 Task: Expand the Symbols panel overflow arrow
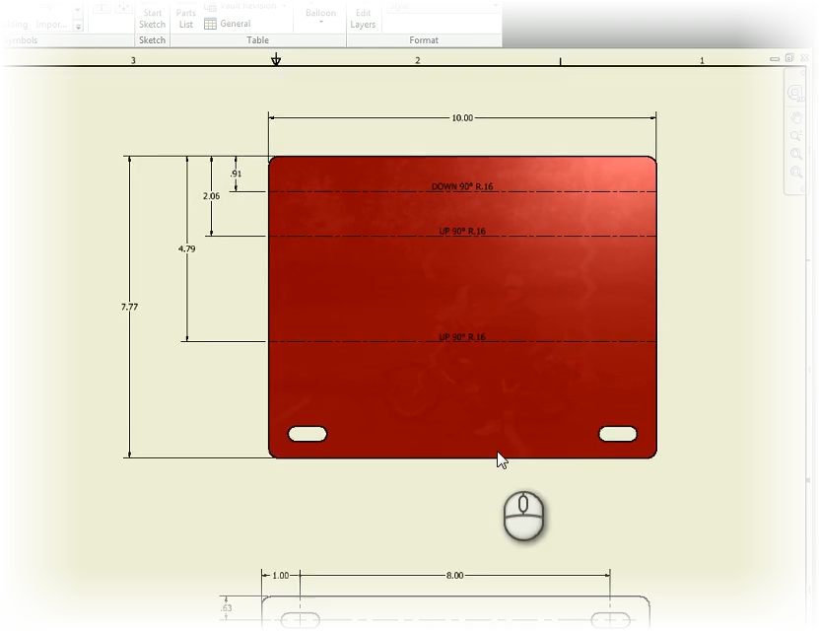[77, 28]
